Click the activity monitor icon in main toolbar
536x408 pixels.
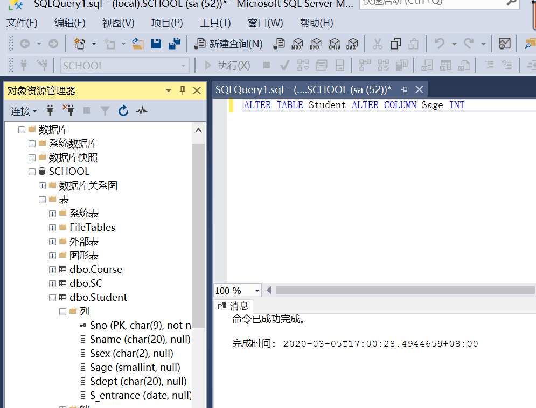click(x=505, y=44)
